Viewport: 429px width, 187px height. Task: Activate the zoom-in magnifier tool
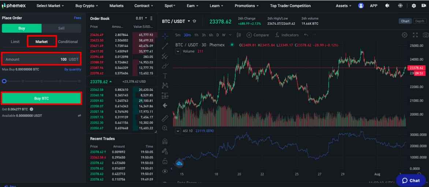[165, 128]
